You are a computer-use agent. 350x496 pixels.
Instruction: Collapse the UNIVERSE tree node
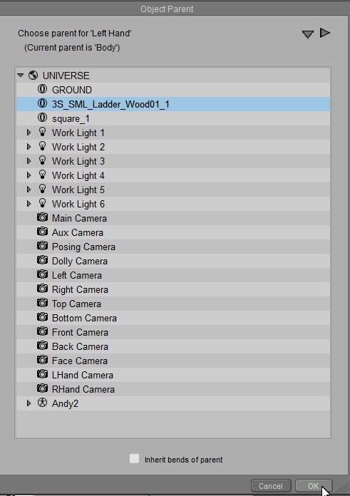pyautogui.click(x=21, y=76)
